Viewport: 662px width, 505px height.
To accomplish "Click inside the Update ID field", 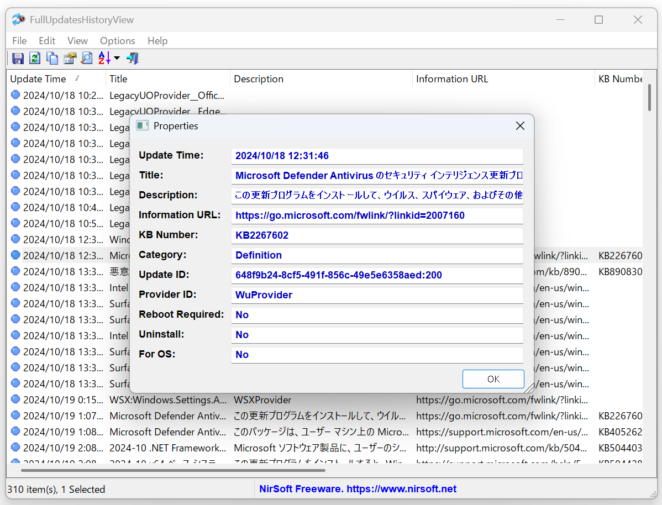I will click(377, 275).
